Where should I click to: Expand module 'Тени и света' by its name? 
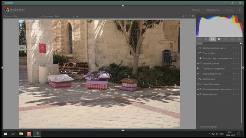tap(209, 53)
